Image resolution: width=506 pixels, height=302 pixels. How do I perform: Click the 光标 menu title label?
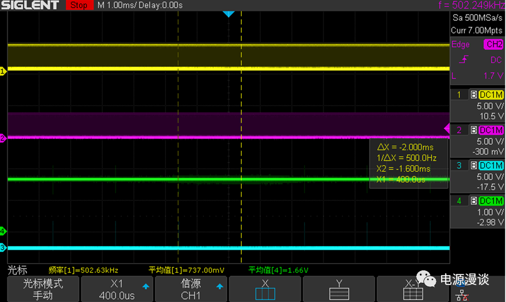17,270
